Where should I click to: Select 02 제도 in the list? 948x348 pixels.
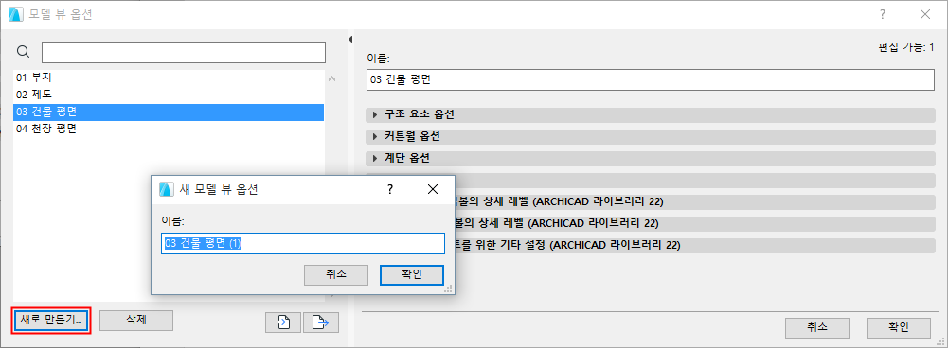pos(169,95)
